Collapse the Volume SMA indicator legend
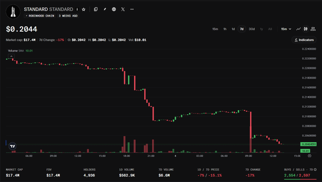 (11, 56)
